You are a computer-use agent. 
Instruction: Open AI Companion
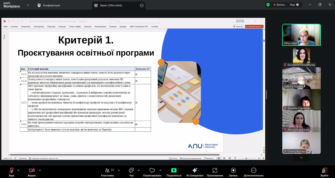tap(195, 170)
